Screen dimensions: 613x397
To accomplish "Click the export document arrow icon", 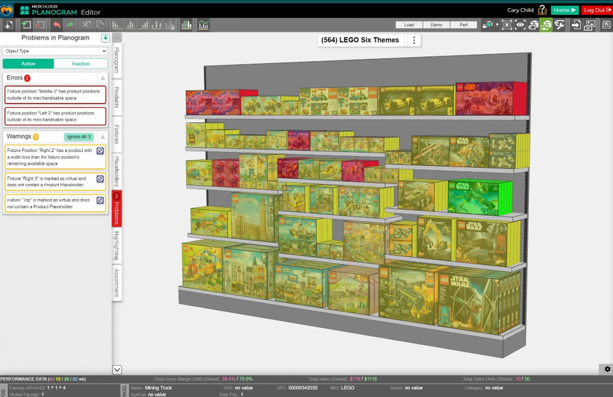I will tap(576, 25).
